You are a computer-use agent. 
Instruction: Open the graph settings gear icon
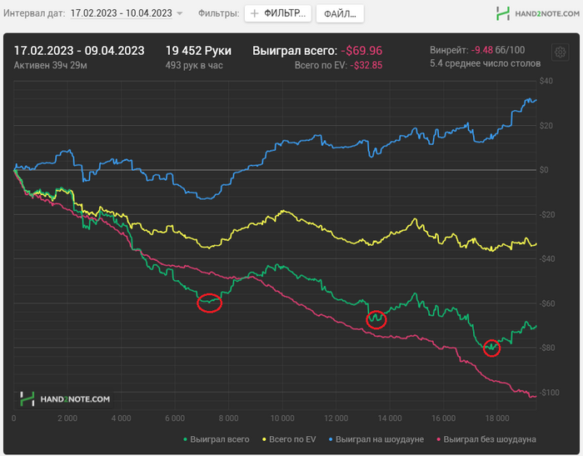pos(560,53)
